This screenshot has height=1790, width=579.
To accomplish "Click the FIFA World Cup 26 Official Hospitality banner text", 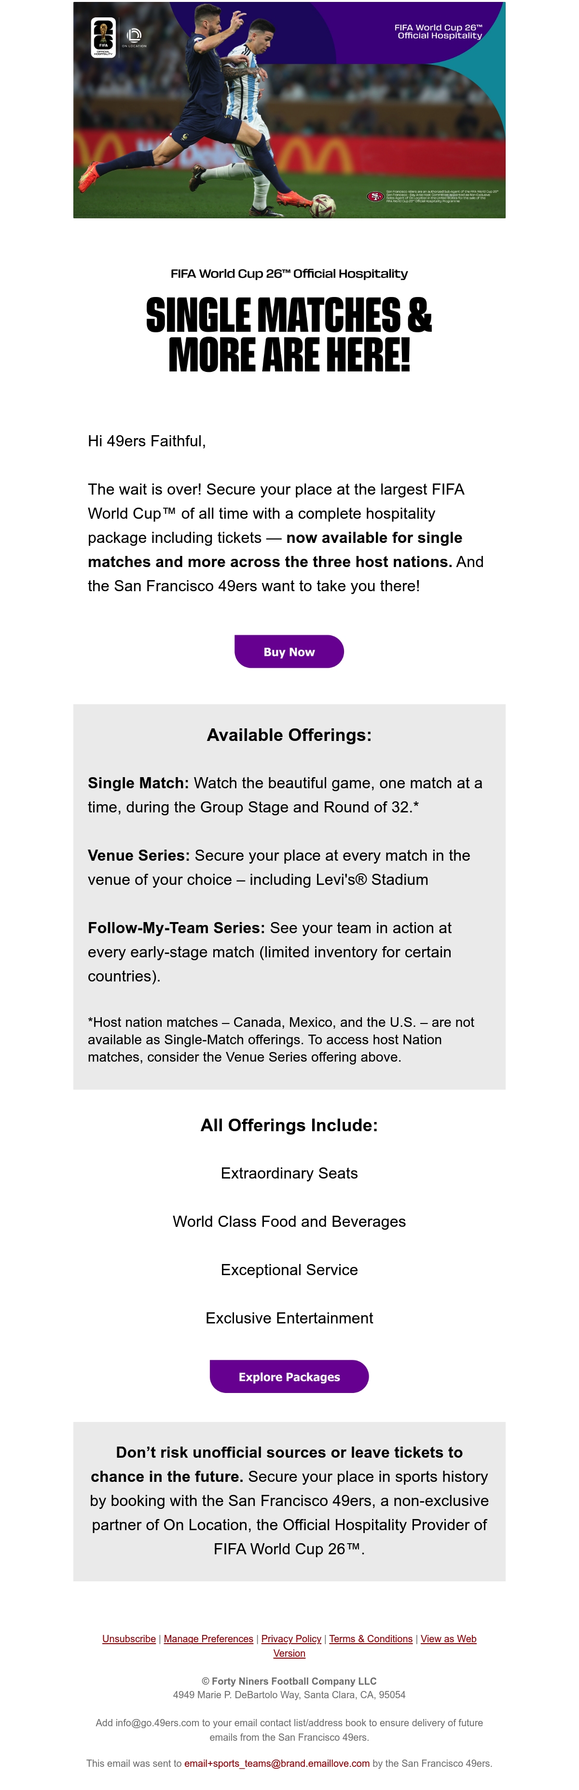I will [439, 31].
